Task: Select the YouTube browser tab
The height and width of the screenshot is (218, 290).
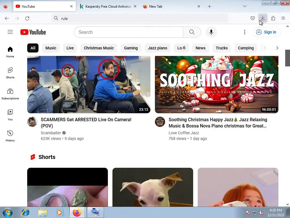Action: coord(44,7)
